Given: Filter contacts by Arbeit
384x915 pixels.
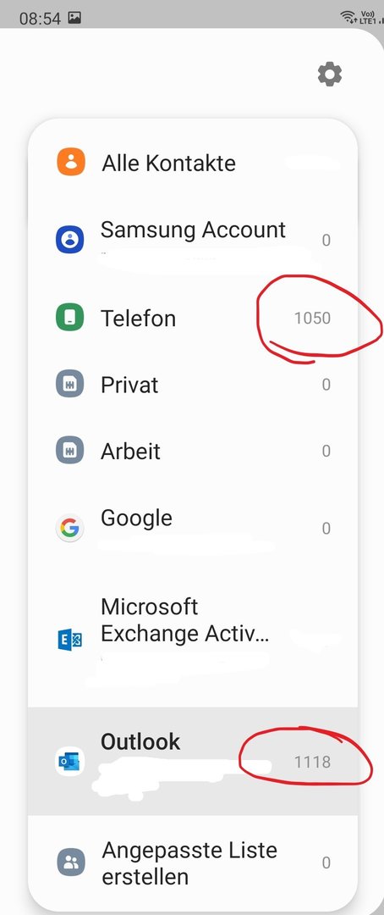Looking at the screenshot, I should click(192, 451).
